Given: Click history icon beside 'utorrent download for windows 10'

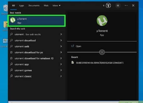Looking at the screenshot, I should pos(11,58).
